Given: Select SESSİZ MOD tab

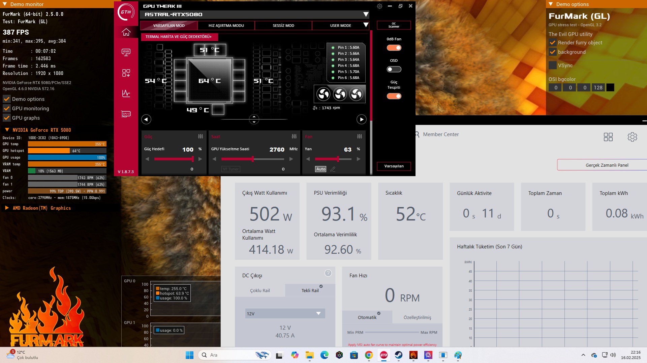Looking at the screenshot, I should tap(283, 26).
